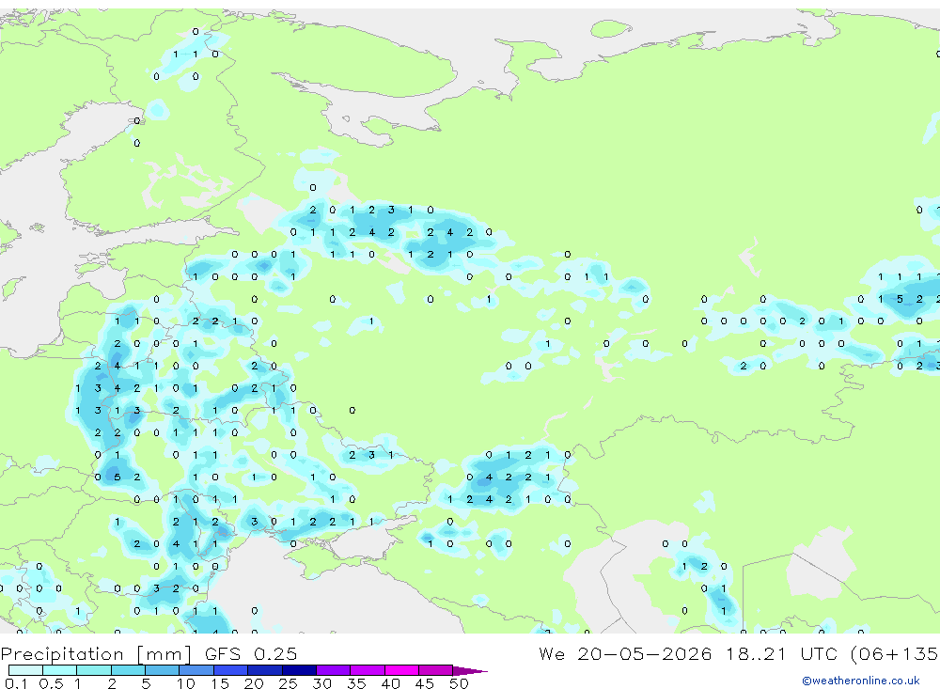The width and height of the screenshot is (940, 689).
Task: Click the legend label '0.1'
Action: [16, 683]
